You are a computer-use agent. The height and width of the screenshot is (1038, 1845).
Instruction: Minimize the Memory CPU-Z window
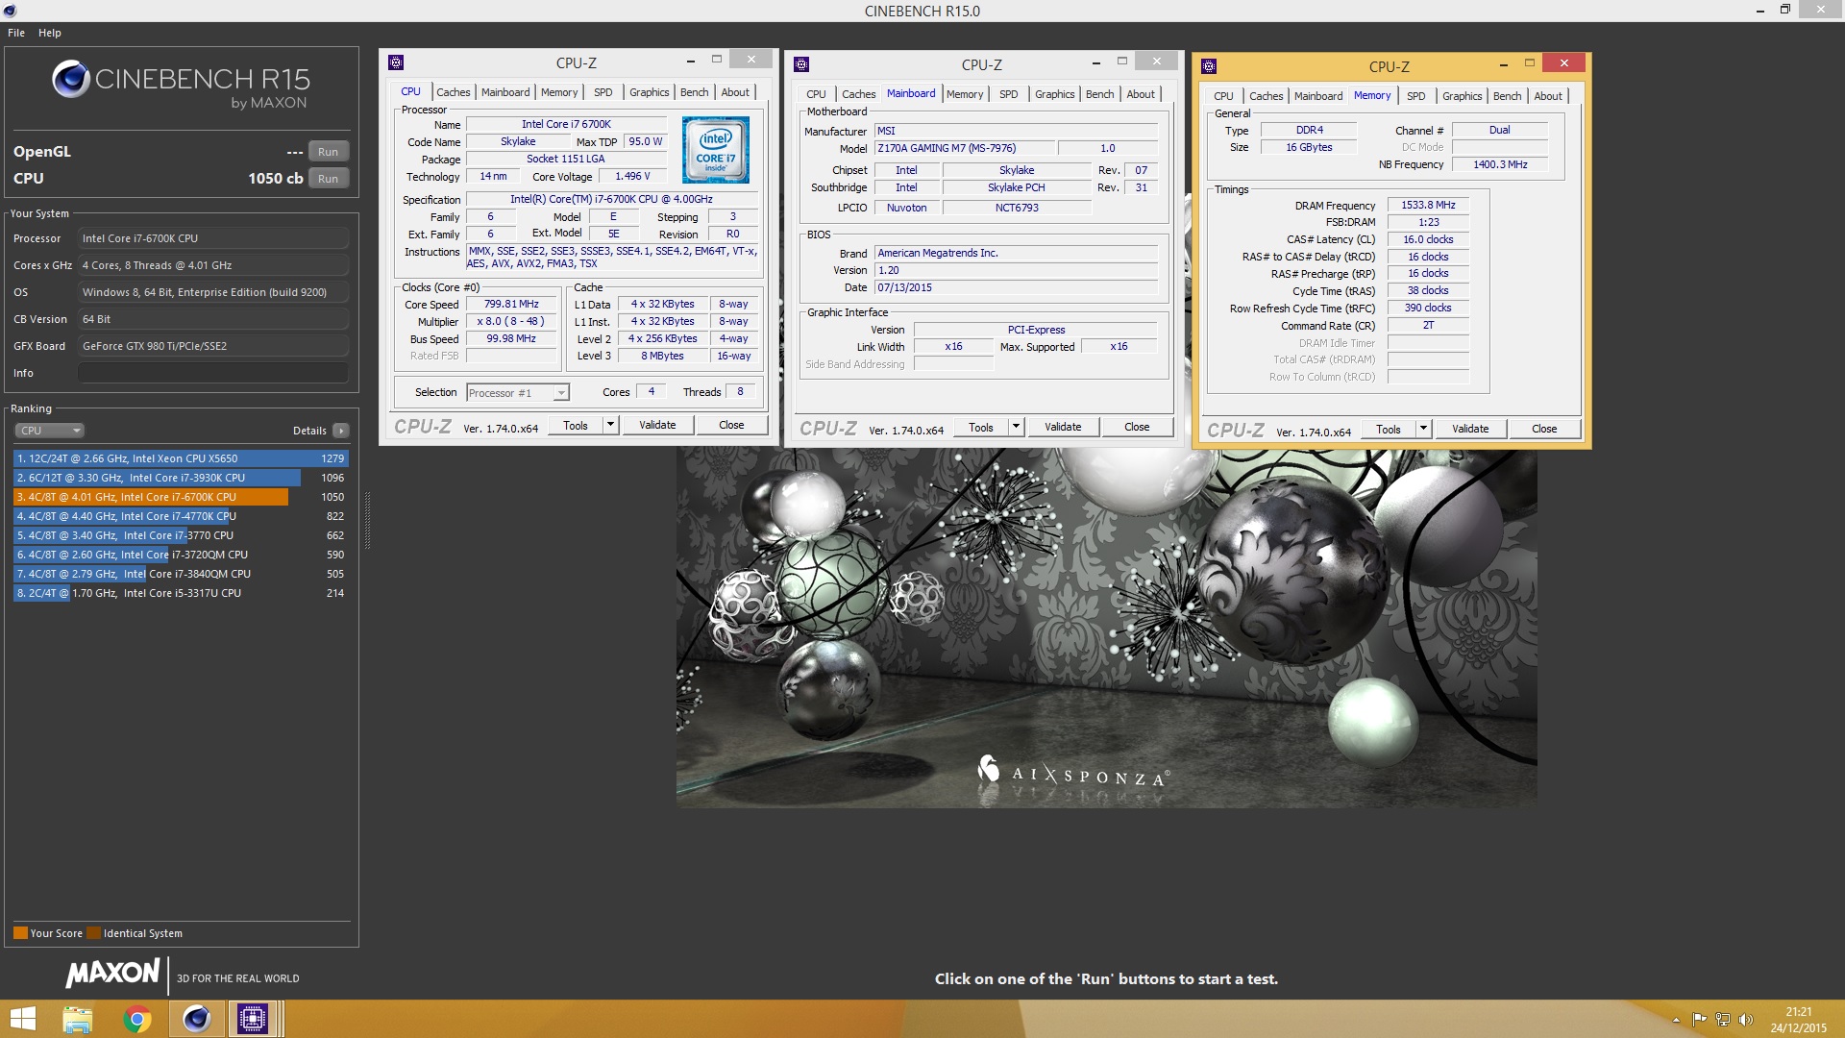pyautogui.click(x=1503, y=63)
